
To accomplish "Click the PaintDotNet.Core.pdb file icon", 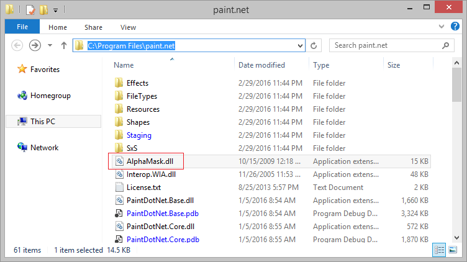I will [119, 240].
